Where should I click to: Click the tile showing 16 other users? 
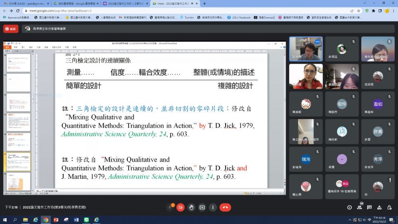[341, 186]
